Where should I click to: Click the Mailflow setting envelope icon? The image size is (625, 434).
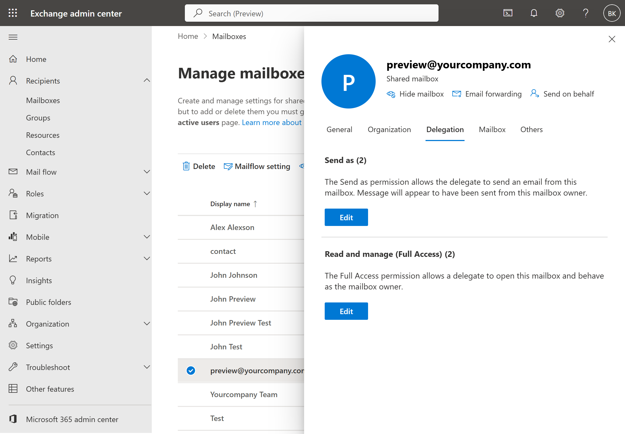(x=228, y=166)
